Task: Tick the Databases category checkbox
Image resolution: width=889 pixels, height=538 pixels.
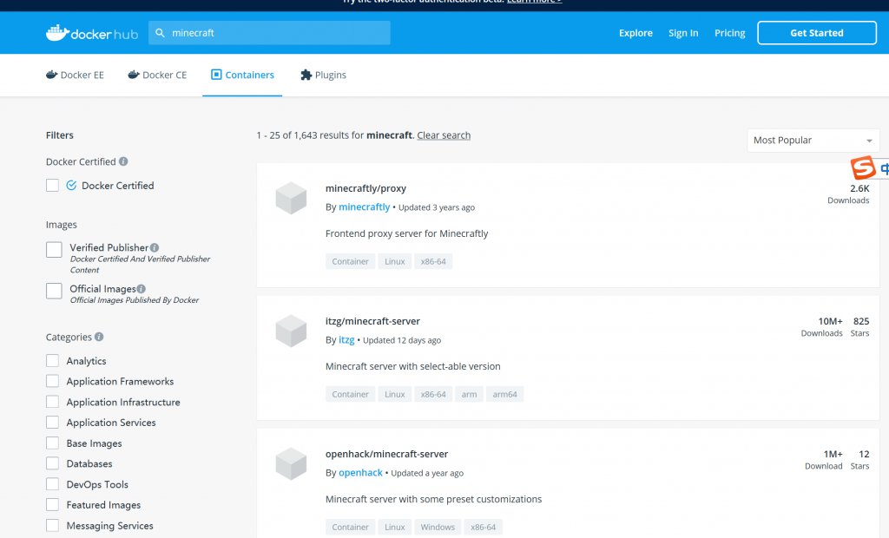Action: pyautogui.click(x=53, y=464)
